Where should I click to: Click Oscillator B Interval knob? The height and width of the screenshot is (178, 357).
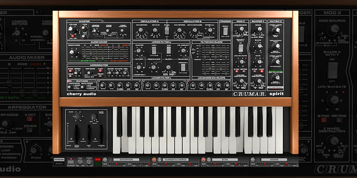click(x=210, y=30)
